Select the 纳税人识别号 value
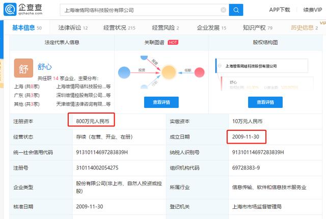The image size is (326, 219). pyautogui.click(x=258, y=152)
